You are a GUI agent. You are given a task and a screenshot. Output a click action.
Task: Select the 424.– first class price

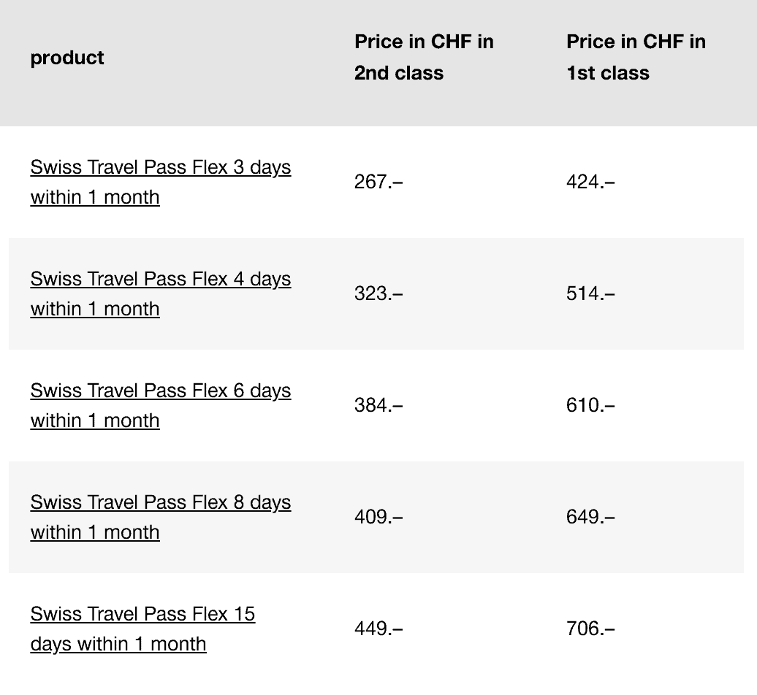point(590,182)
